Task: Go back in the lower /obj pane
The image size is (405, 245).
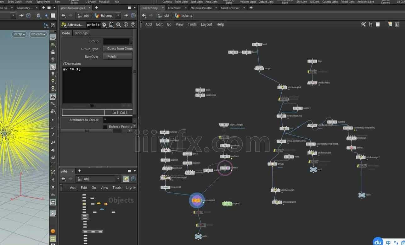Action: click(x=64, y=179)
